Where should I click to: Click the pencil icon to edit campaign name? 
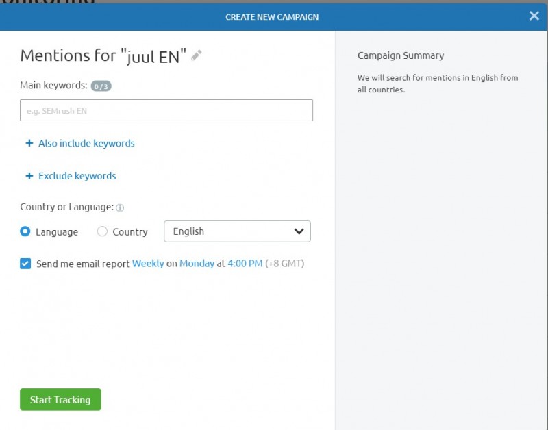197,55
